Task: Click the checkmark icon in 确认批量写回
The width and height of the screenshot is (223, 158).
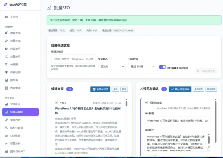Action: click(x=173, y=89)
